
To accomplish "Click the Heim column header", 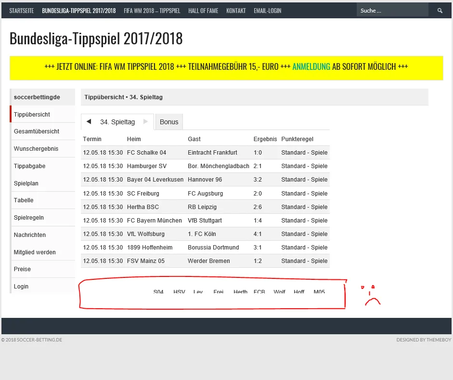I will coord(134,139).
